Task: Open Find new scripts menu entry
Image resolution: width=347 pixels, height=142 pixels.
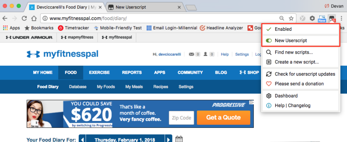Action: tap(300, 53)
